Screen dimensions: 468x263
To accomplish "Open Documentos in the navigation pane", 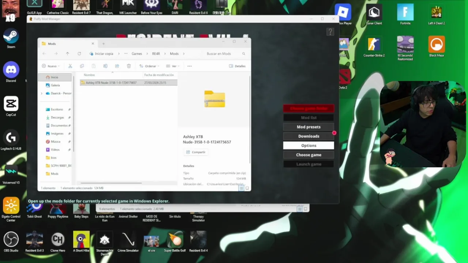I will [58, 125].
